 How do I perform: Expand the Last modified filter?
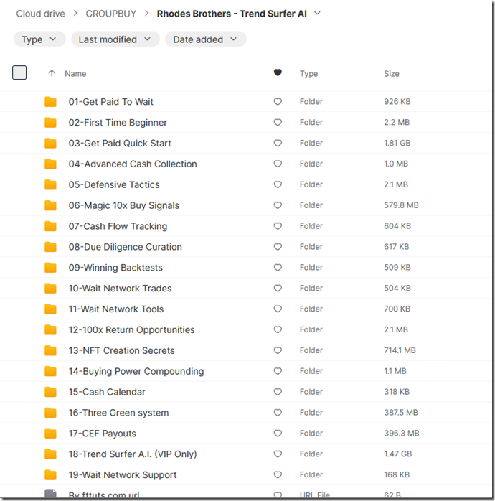115,39
